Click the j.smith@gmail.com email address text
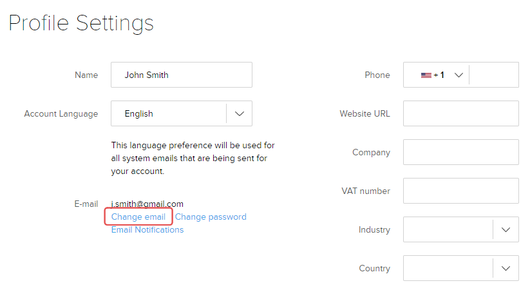 [147, 204]
